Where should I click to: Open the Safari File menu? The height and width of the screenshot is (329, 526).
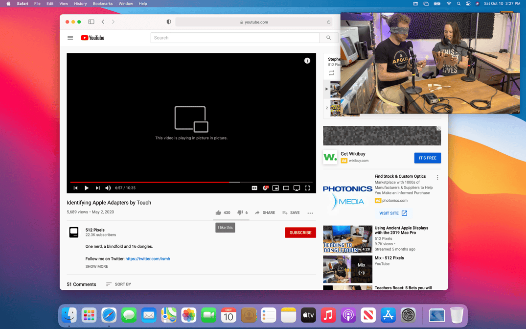point(37,4)
